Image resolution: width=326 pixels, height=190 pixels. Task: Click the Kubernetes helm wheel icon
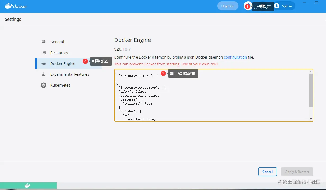(44, 85)
